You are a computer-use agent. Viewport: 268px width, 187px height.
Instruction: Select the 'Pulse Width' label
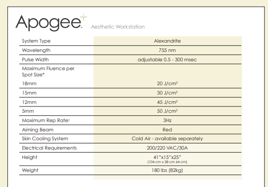point(35,60)
